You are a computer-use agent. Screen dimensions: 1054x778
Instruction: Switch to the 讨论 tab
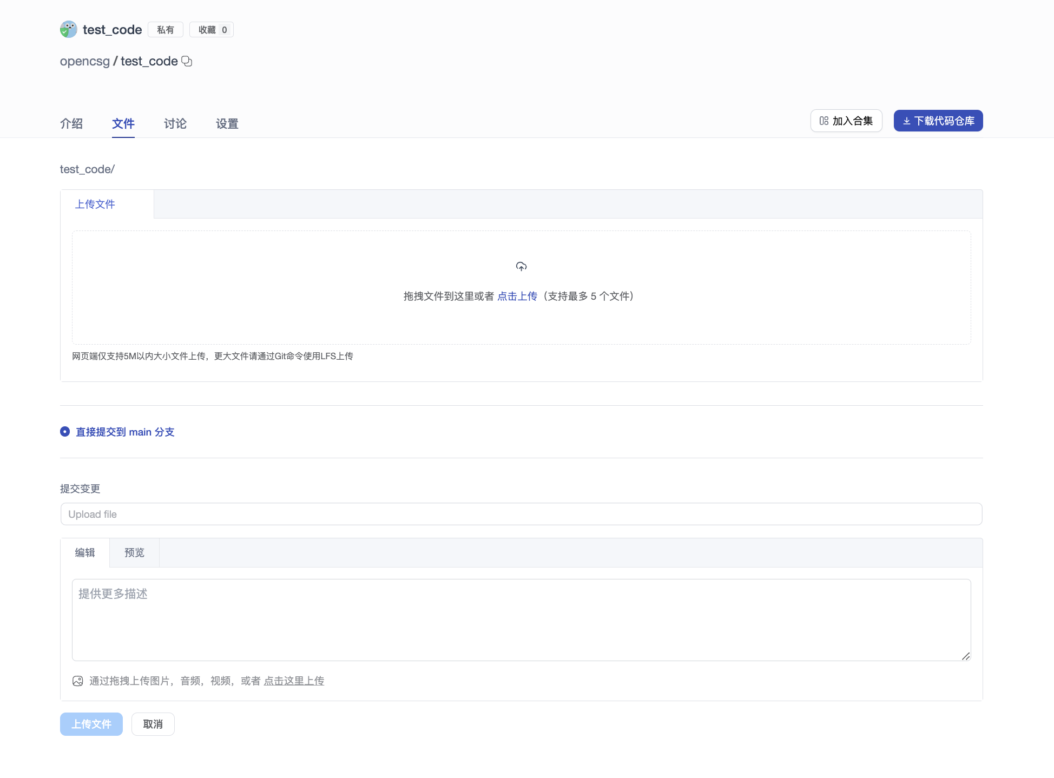tap(175, 123)
